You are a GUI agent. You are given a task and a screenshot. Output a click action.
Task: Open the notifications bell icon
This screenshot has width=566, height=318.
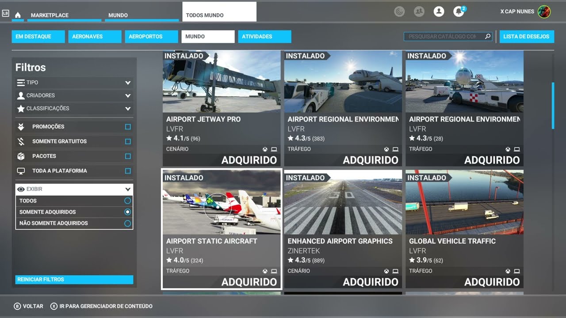point(459,11)
